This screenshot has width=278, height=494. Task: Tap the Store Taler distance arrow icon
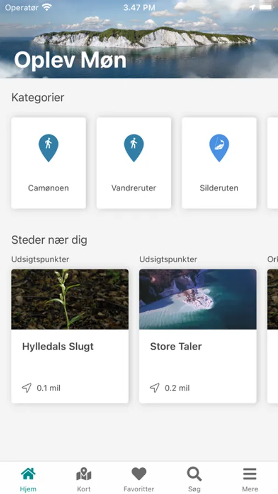(155, 388)
